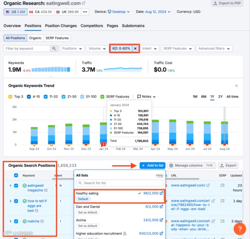The width and height of the screenshot is (250, 239).
Task: Toggle the 4-10 positions checkbox
Action: [x=29, y=96]
